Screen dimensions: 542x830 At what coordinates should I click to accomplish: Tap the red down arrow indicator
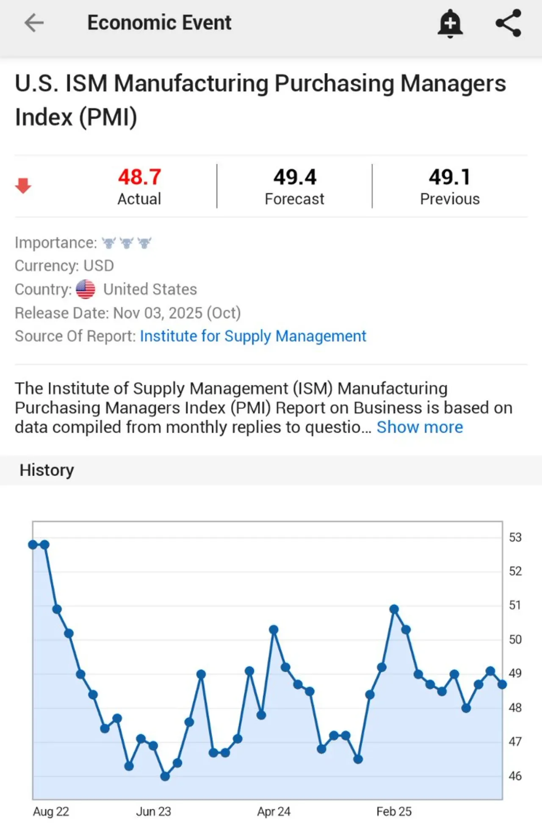coord(23,185)
